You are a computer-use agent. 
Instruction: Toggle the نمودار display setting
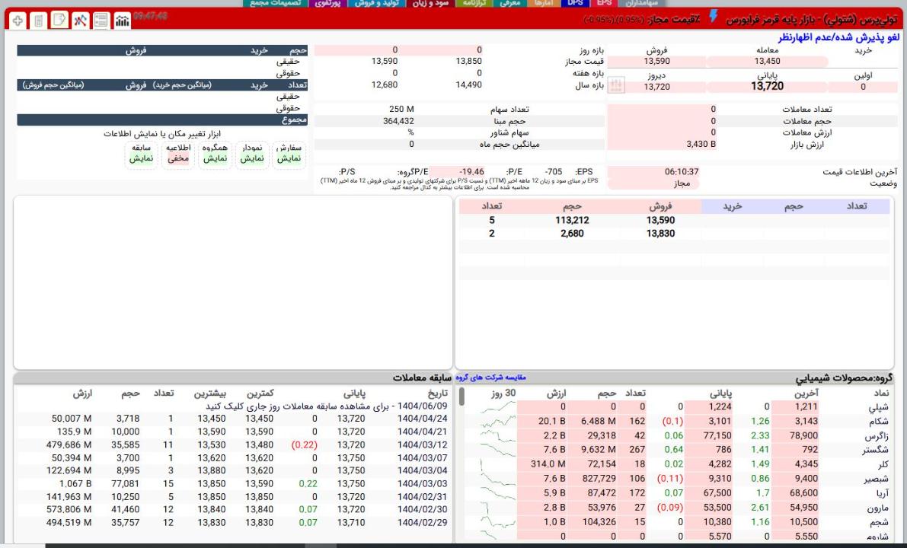click(252, 154)
